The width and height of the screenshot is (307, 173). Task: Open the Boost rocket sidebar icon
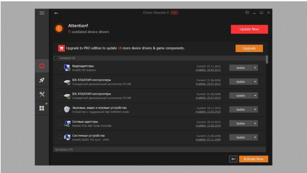pyautogui.click(x=42, y=80)
